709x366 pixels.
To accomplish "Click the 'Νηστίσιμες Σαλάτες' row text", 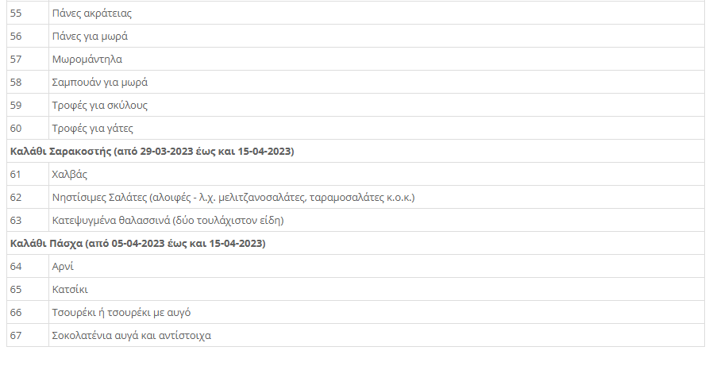I will (x=233, y=198).
